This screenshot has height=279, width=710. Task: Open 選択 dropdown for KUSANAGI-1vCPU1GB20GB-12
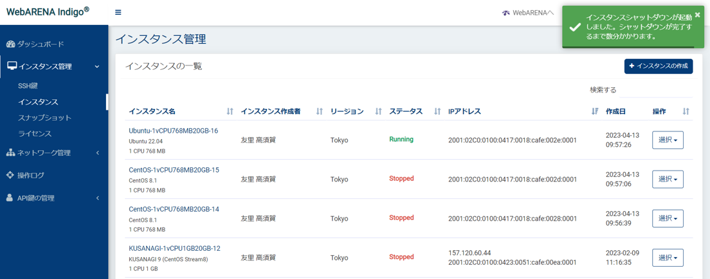pyautogui.click(x=668, y=258)
